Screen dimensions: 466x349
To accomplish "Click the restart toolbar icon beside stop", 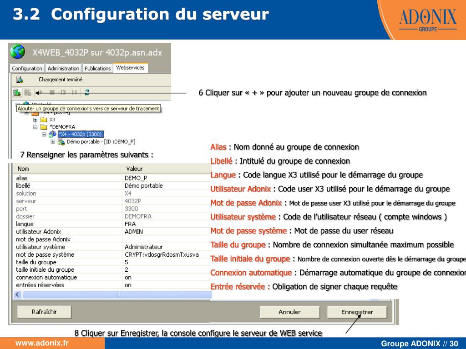I will [63, 92].
